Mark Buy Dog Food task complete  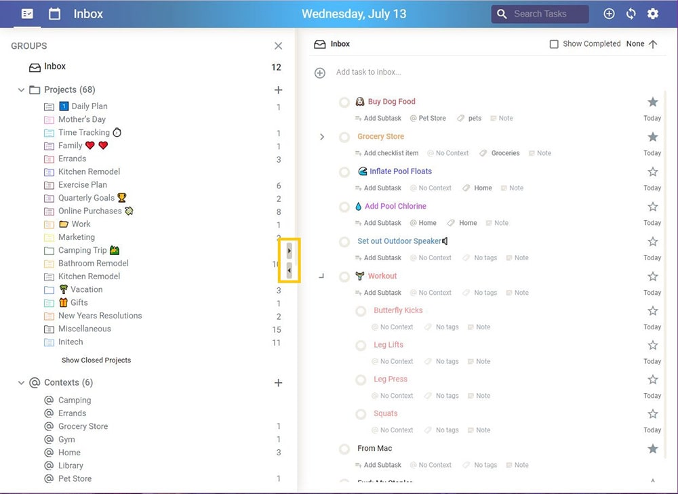coord(344,102)
